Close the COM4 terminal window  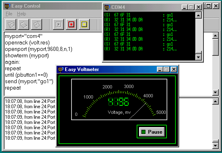click(199, 7)
